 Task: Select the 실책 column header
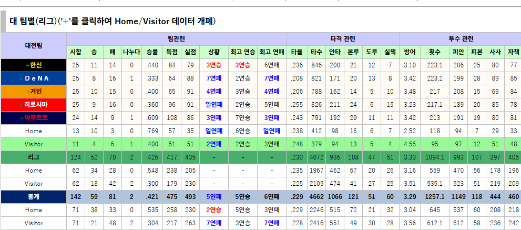pos(390,52)
